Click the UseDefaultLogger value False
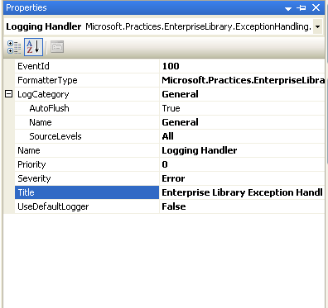The width and height of the screenshot is (328, 308). (242, 206)
